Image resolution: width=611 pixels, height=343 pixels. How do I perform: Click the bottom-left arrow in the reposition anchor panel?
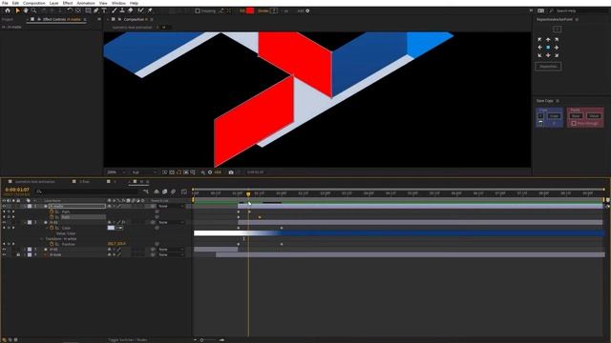click(x=539, y=55)
